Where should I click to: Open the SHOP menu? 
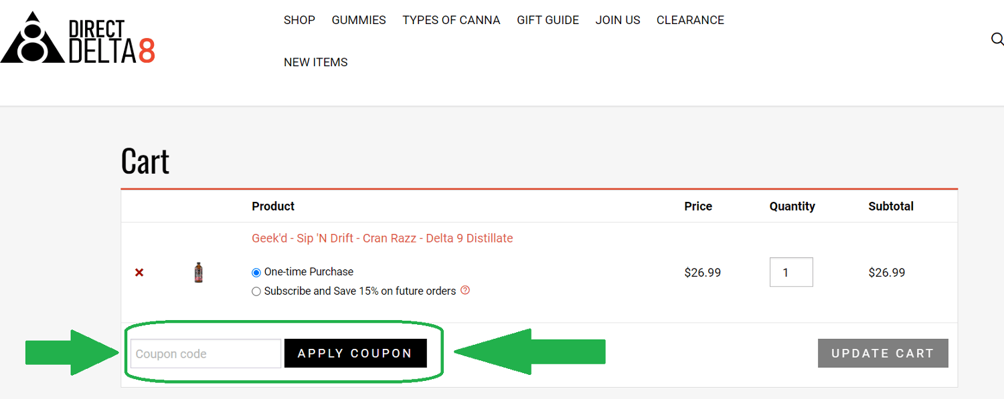pyautogui.click(x=299, y=20)
